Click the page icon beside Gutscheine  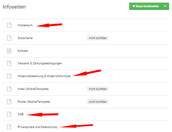point(9,38)
